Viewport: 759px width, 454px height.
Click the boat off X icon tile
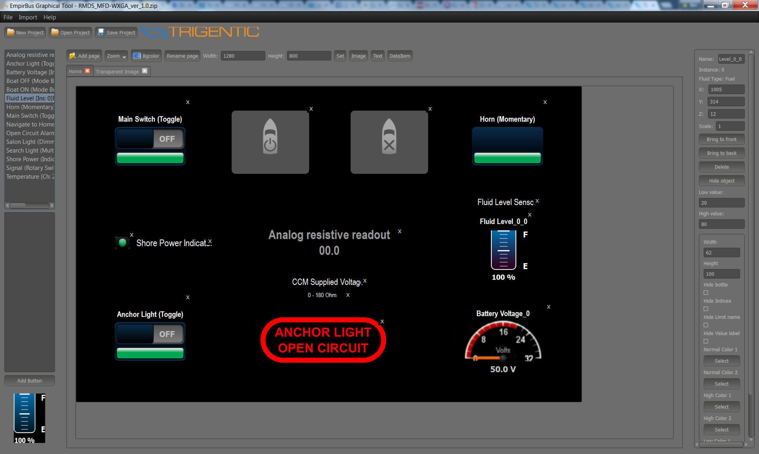click(389, 142)
